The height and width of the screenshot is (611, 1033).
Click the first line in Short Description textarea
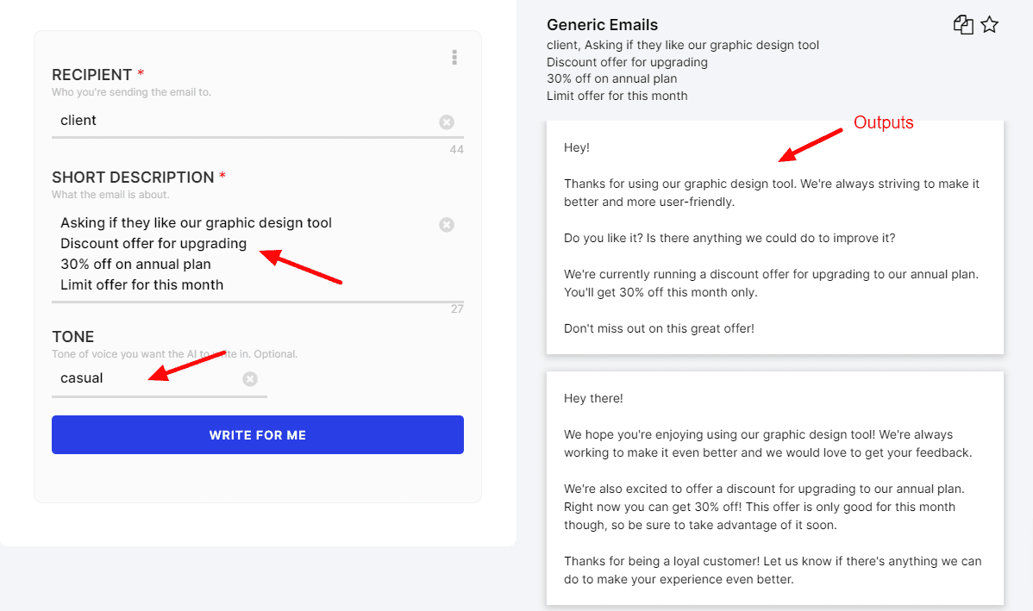[x=196, y=223]
